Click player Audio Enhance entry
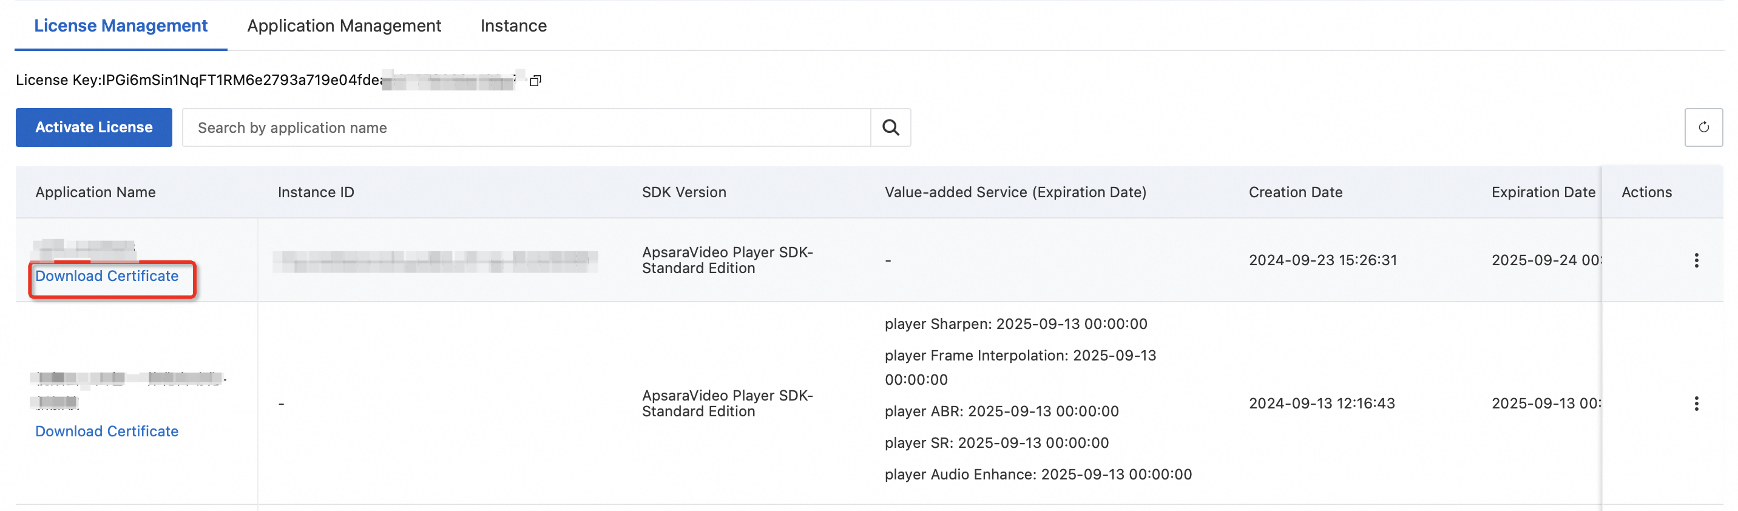The width and height of the screenshot is (1738, 511). (1038, 475)
